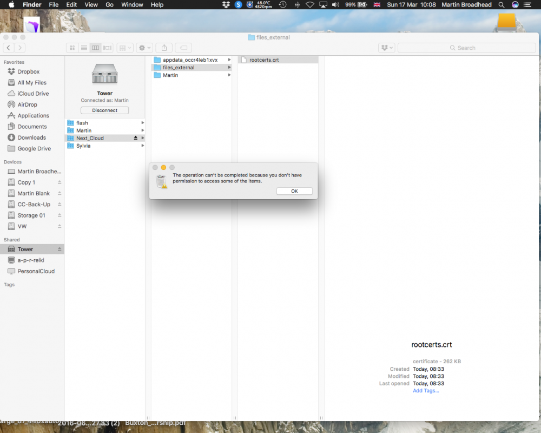Click Time Machine menu bar icon
The image size is (541, 433).
(282, 4)
